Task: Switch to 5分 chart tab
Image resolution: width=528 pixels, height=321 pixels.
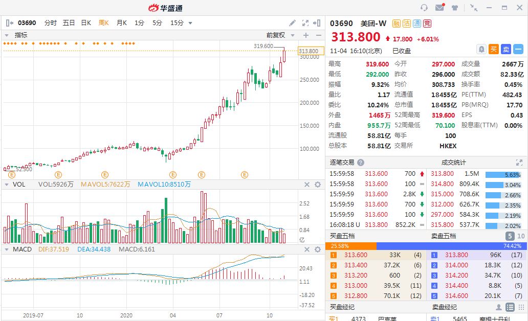Action: 157,23
